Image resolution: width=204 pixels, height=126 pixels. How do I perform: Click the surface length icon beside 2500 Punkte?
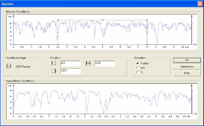[x=9, y=66]
